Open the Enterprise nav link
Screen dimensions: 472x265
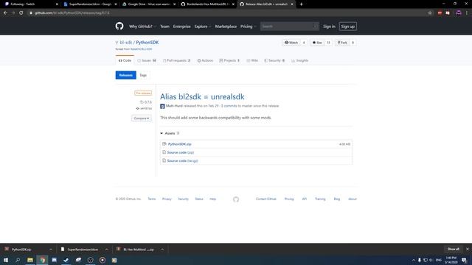(x=182, y=26)
